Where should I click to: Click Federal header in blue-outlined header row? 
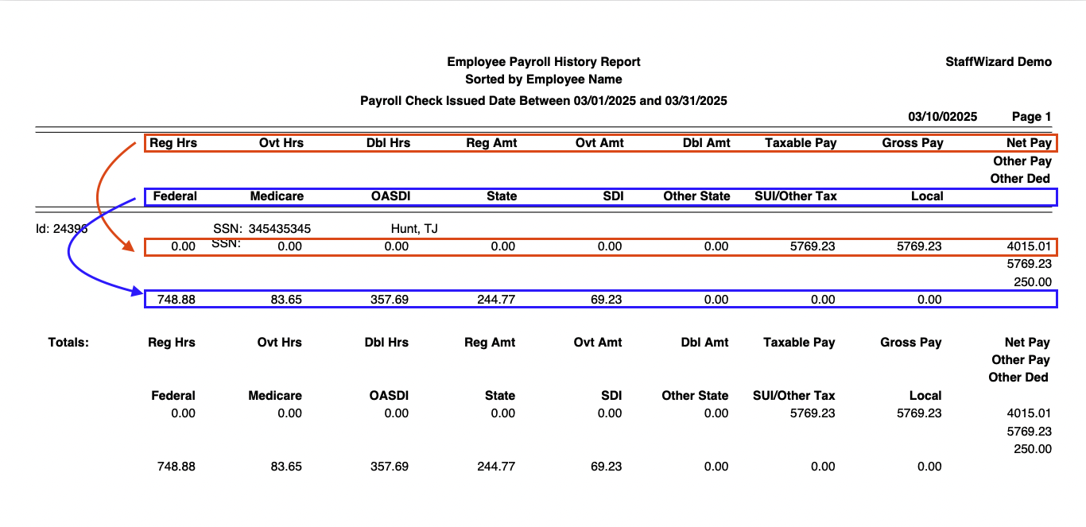point(175,196)
